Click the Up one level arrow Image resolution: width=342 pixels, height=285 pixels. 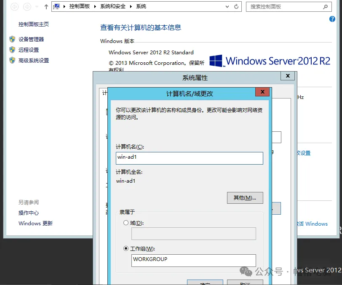point(46,7)
